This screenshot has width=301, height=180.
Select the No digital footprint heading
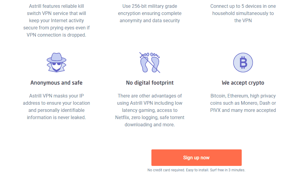(x=150, y=82)
